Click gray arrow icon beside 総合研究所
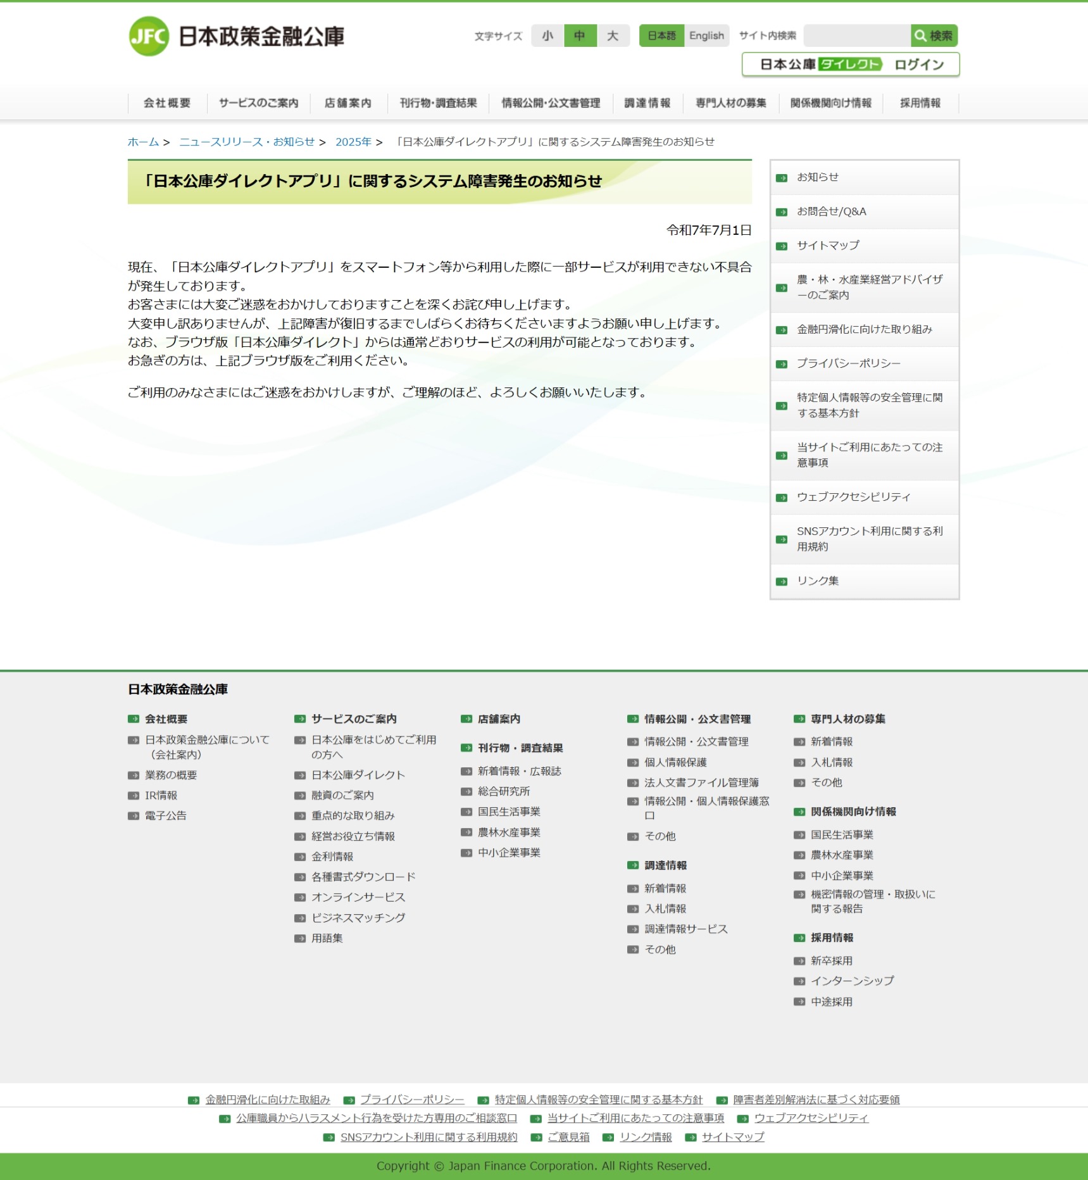 point(466,791)
